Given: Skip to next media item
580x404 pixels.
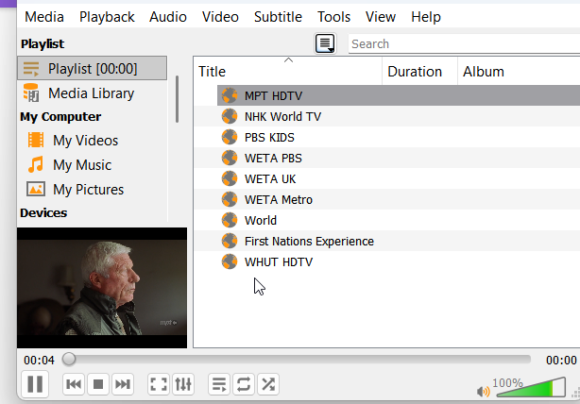Looking at the screenshot, I should tap(122, 384).
